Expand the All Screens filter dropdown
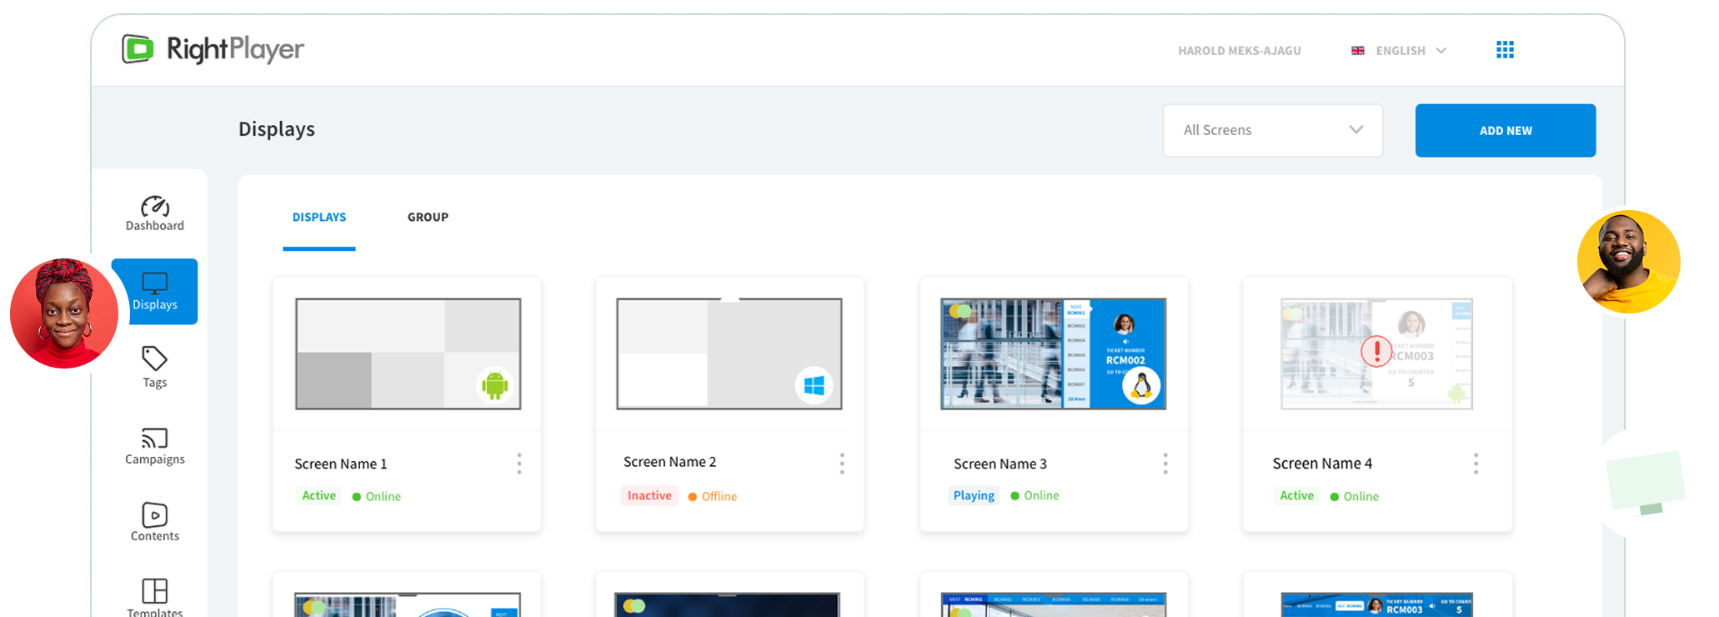This screenshot has height=617, width=1719. tap(1272, 130)
